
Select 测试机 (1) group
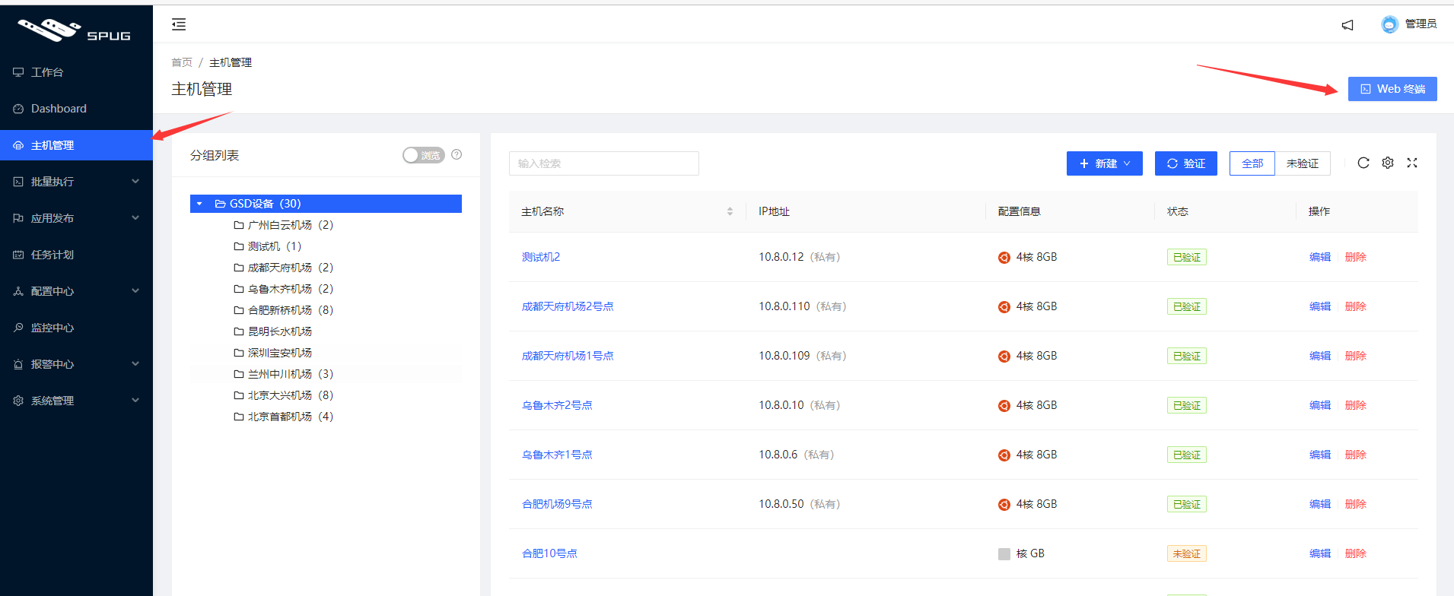[268, 246]
